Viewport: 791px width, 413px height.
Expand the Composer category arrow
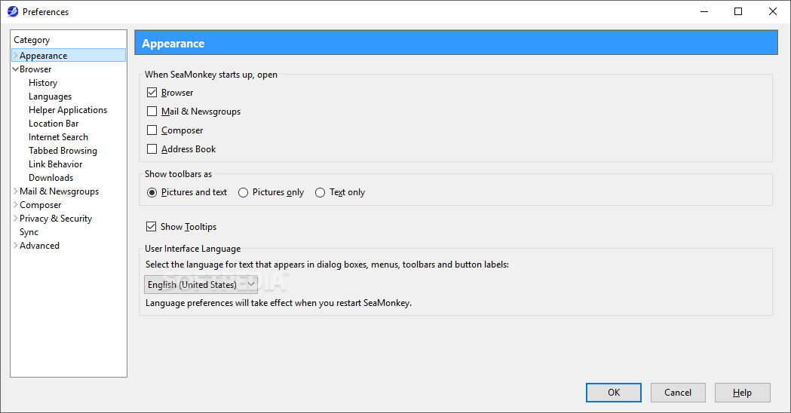(16, 205)
